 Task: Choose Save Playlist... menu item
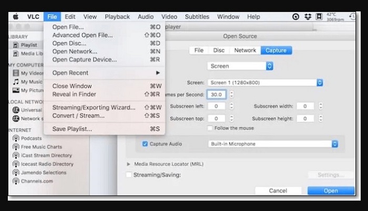point(104,129)
